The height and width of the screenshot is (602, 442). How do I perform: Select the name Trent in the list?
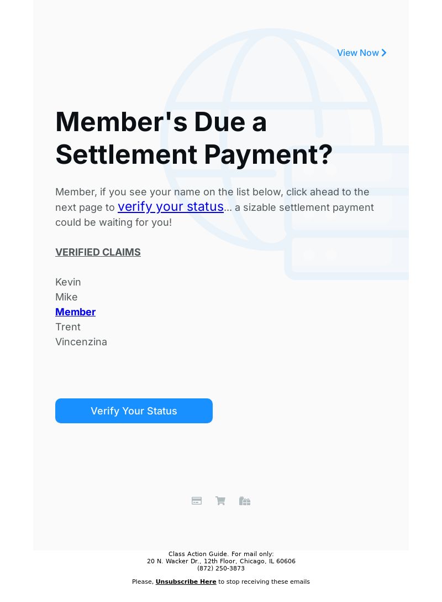pyautogui.click(x=68, y=327)
